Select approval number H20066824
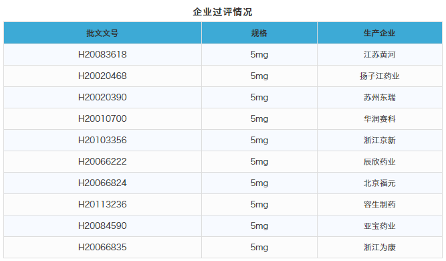This screenshot has height=261, width=446. [102, 183]
